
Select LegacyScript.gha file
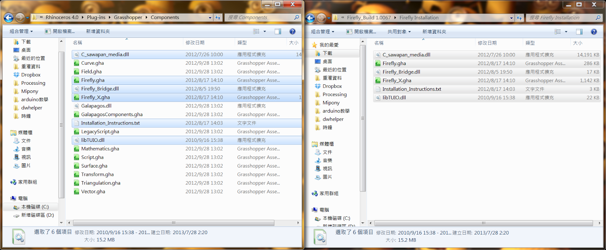coord(186,132)
